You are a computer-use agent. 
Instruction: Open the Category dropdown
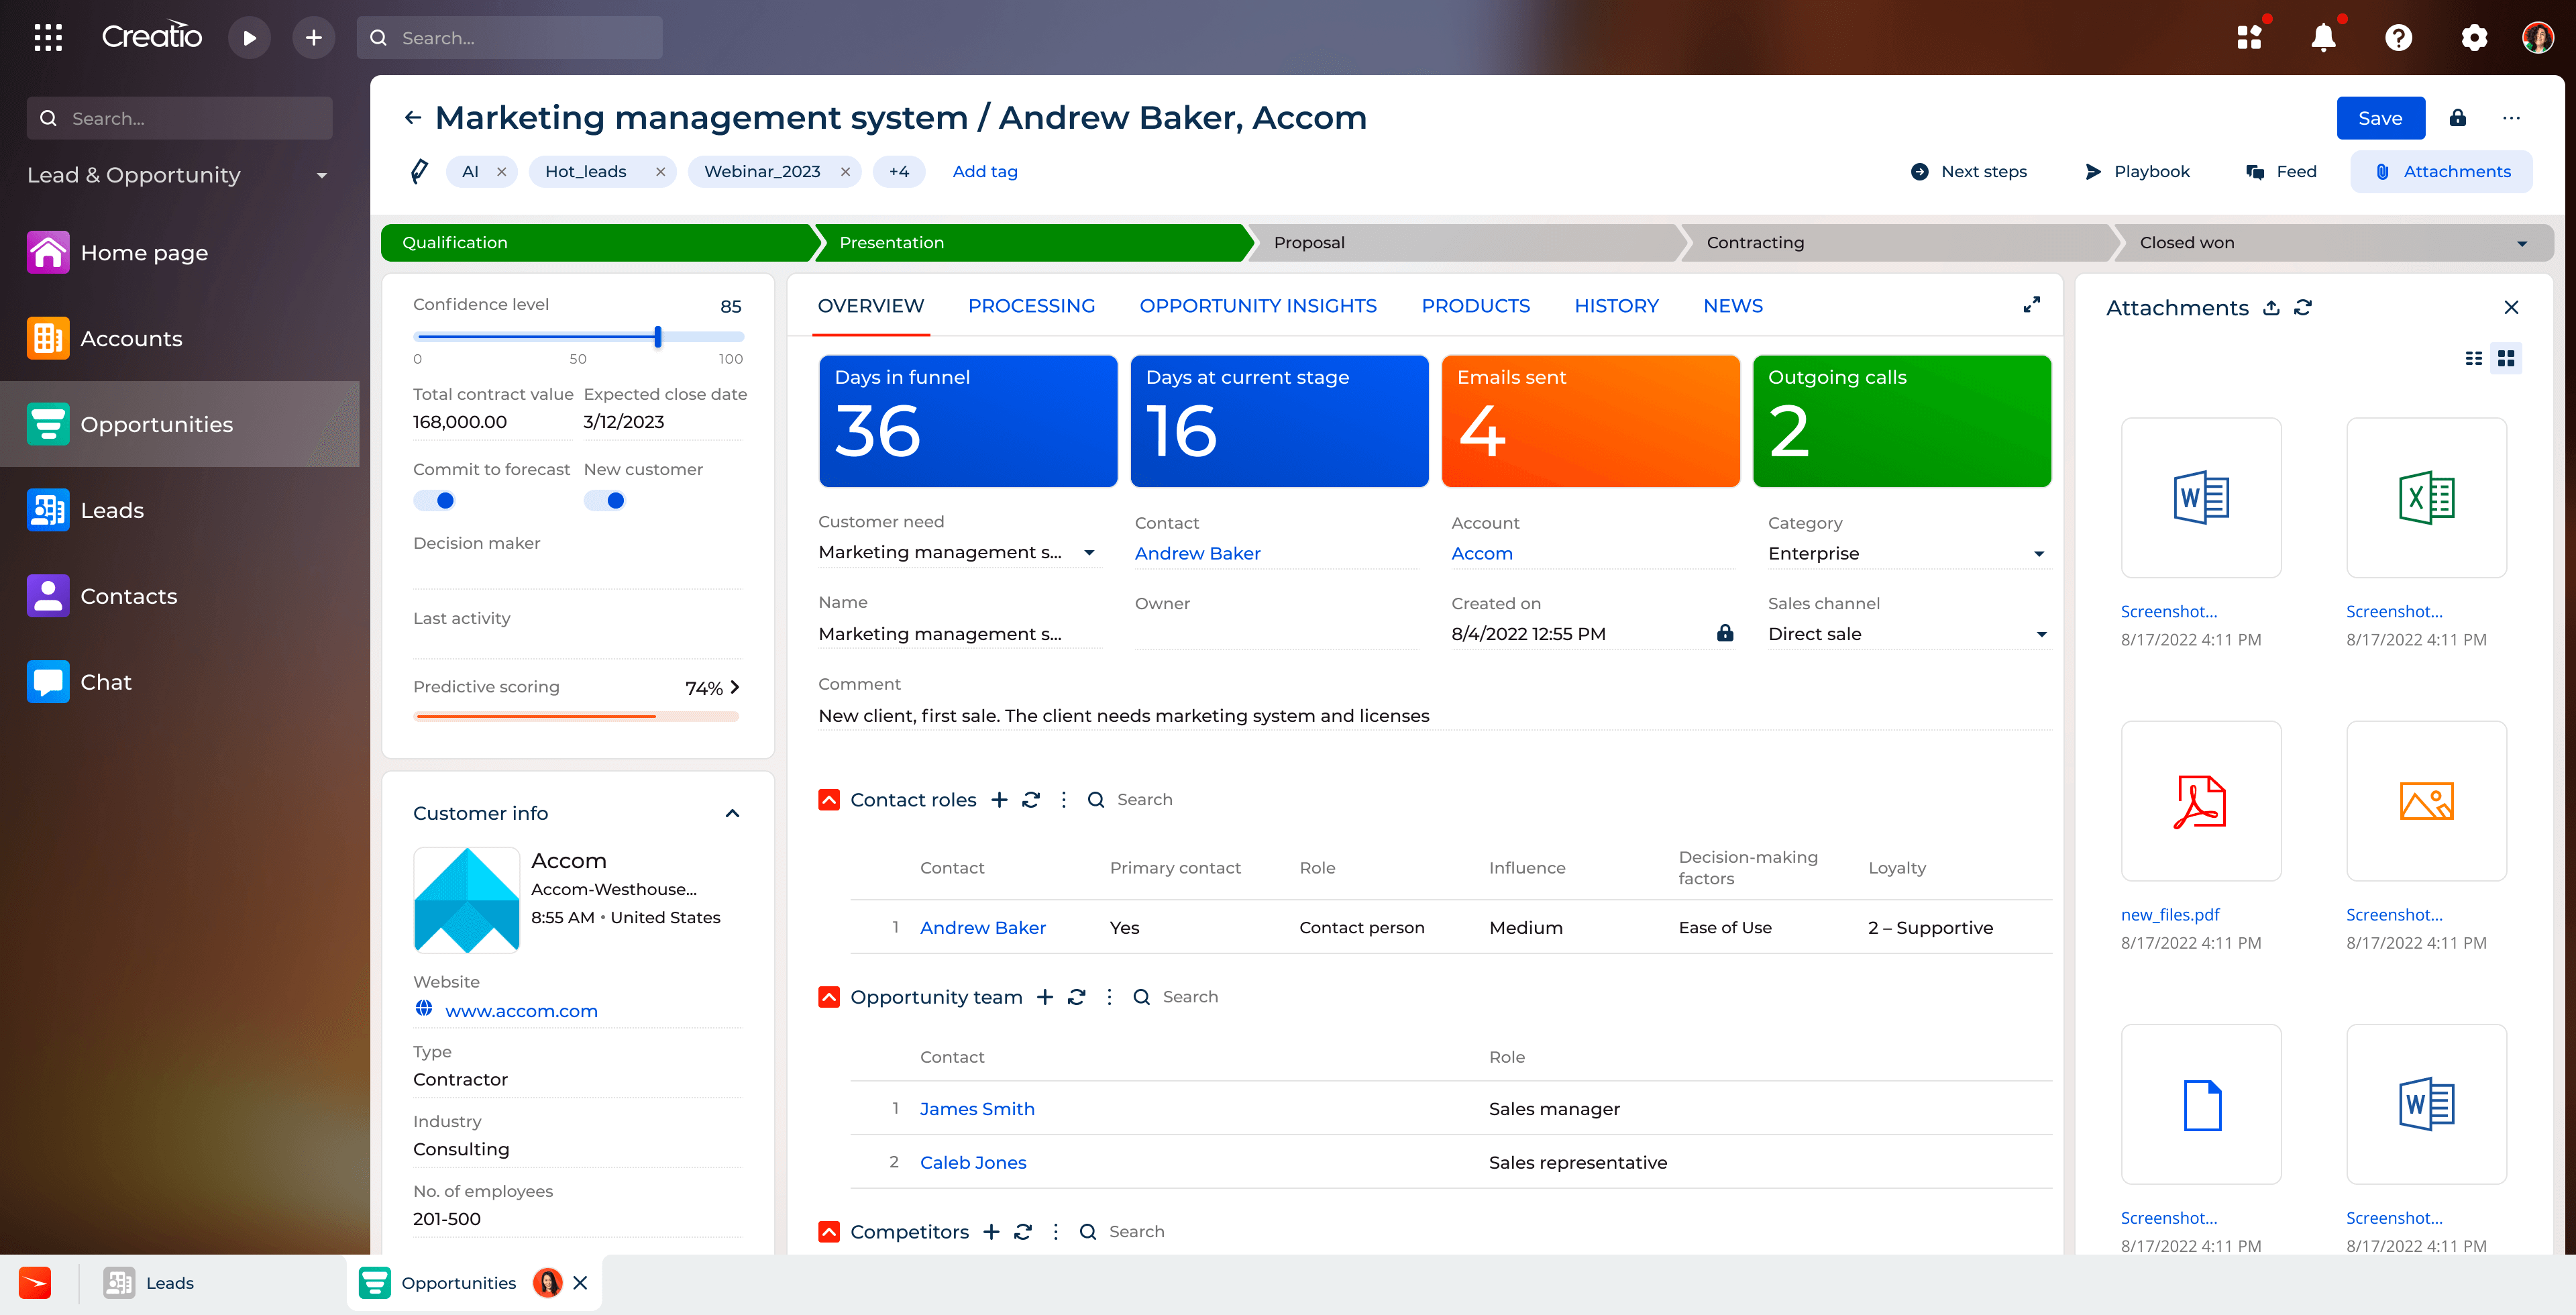2038,554
